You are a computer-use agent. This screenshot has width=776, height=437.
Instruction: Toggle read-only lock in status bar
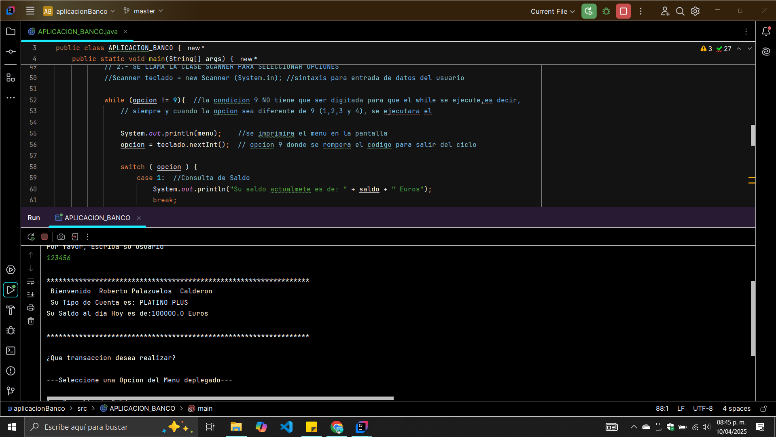(x=763, y=409)
